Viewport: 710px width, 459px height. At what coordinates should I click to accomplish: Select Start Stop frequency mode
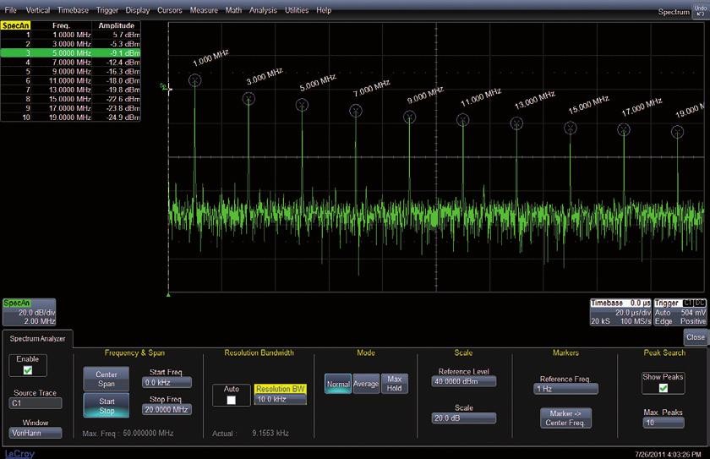pyautogui.click(x=106, y=406)
